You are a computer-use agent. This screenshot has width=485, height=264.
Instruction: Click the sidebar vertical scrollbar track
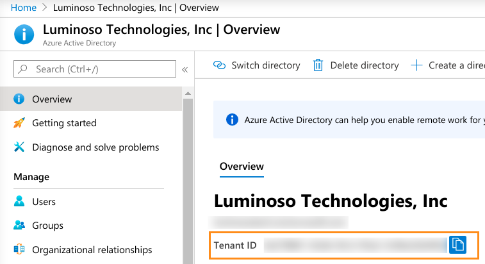[188, 181]
